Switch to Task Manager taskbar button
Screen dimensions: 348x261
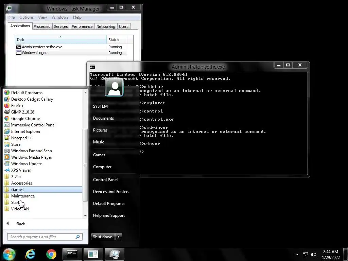tap(114, 254)
